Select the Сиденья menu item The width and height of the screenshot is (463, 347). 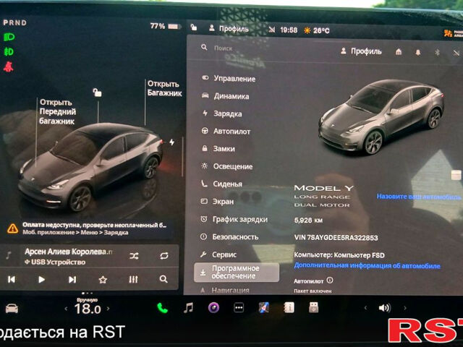[221, 184]
